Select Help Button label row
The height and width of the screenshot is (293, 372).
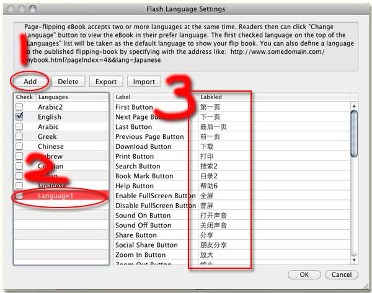pos(232,186)
